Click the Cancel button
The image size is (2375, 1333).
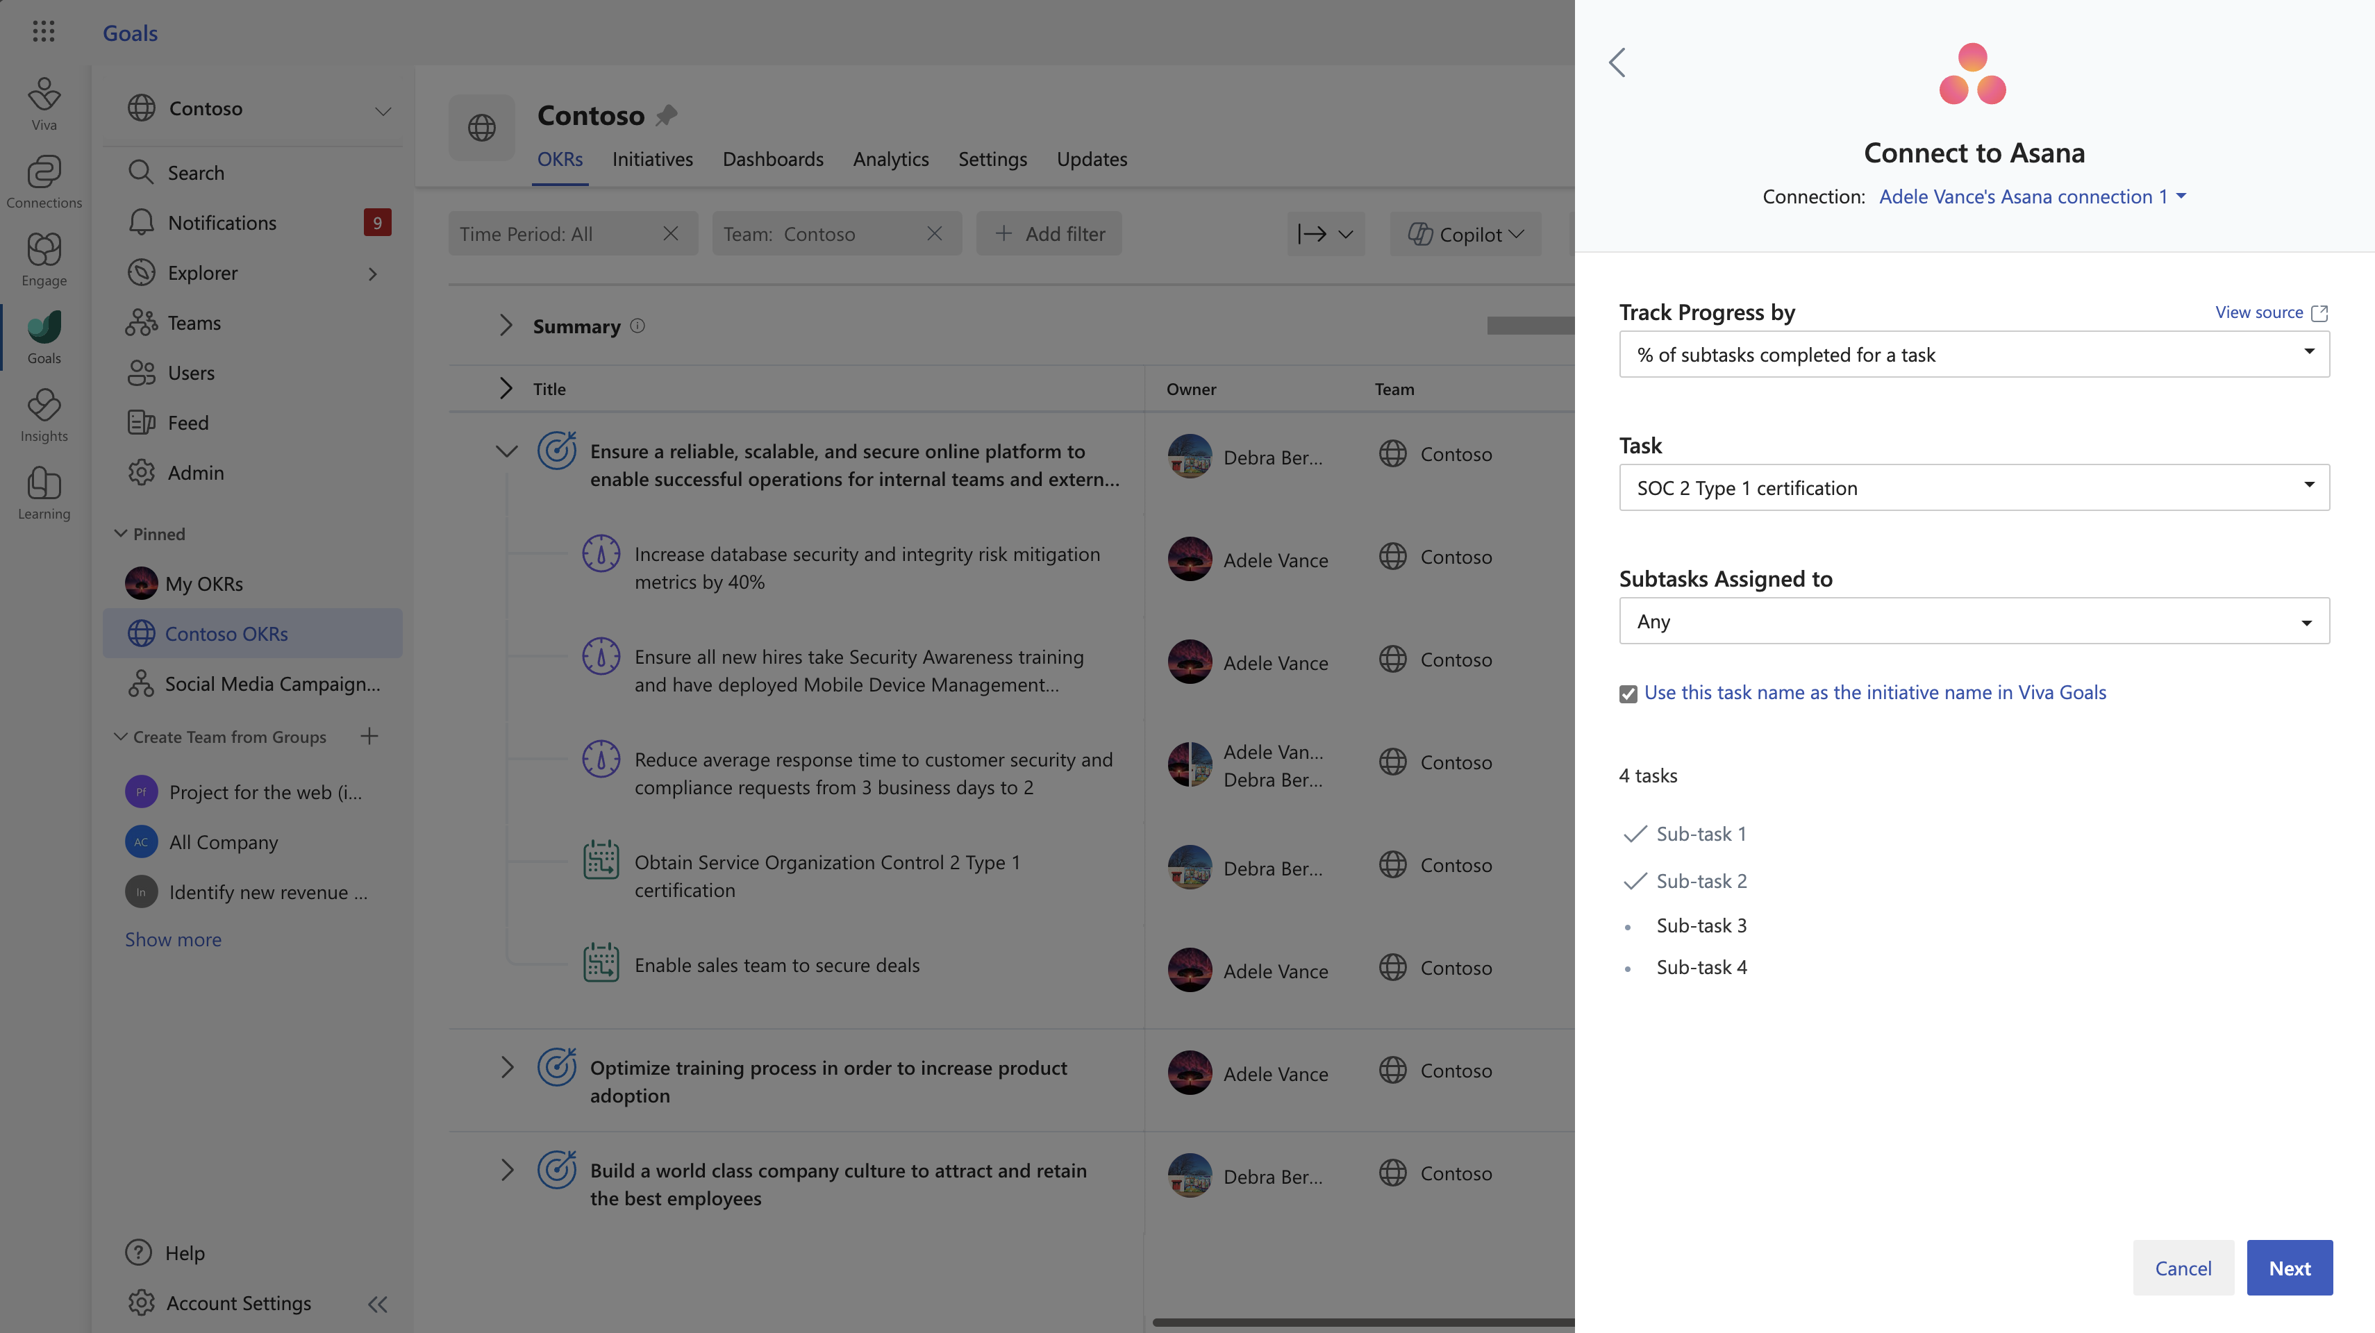click(x=2183, y=1268)
